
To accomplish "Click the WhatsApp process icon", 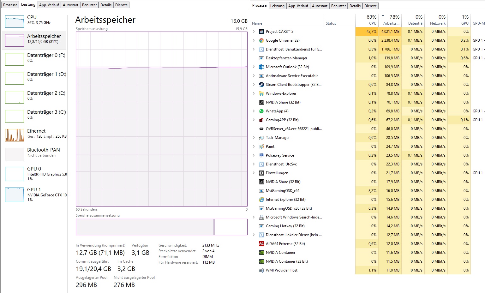I will (261, 111).
